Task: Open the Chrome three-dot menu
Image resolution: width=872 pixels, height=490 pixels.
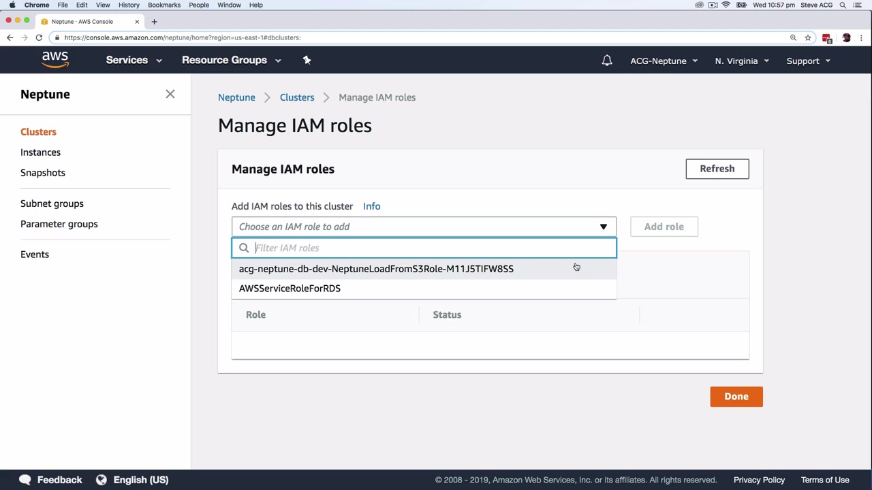Action: (x=862, y=37)
